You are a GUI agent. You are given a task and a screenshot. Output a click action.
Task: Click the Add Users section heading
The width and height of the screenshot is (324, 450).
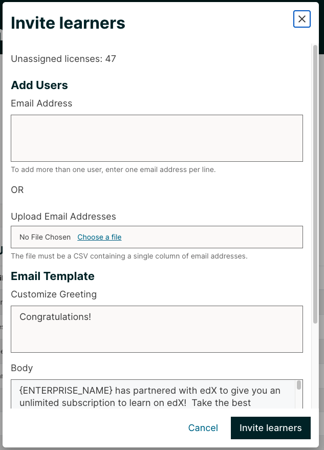pos(39,85)
